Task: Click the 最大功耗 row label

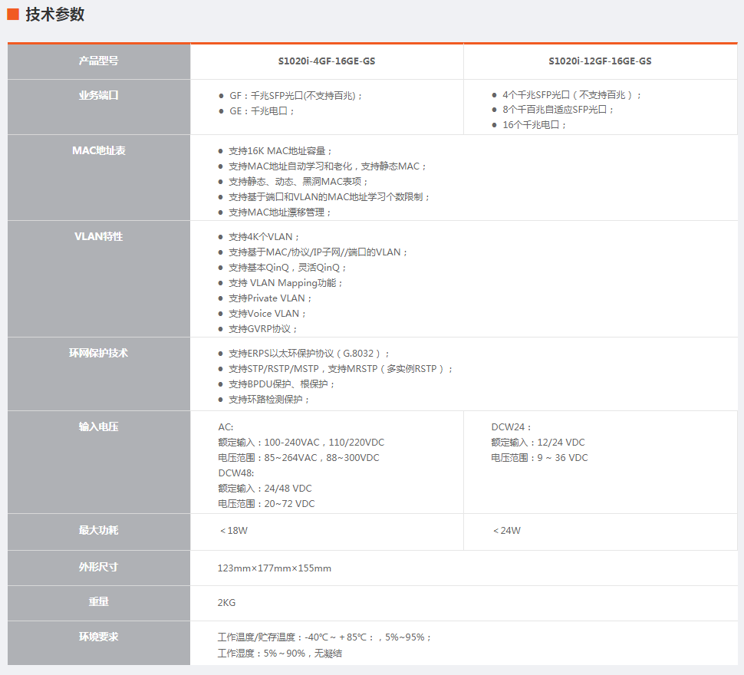Action: pyautogui.click(x=98, y=530)
